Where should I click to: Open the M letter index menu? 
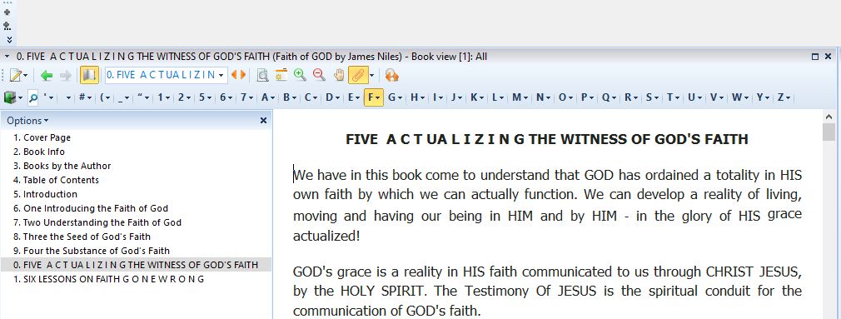click(x=520, y=97)
